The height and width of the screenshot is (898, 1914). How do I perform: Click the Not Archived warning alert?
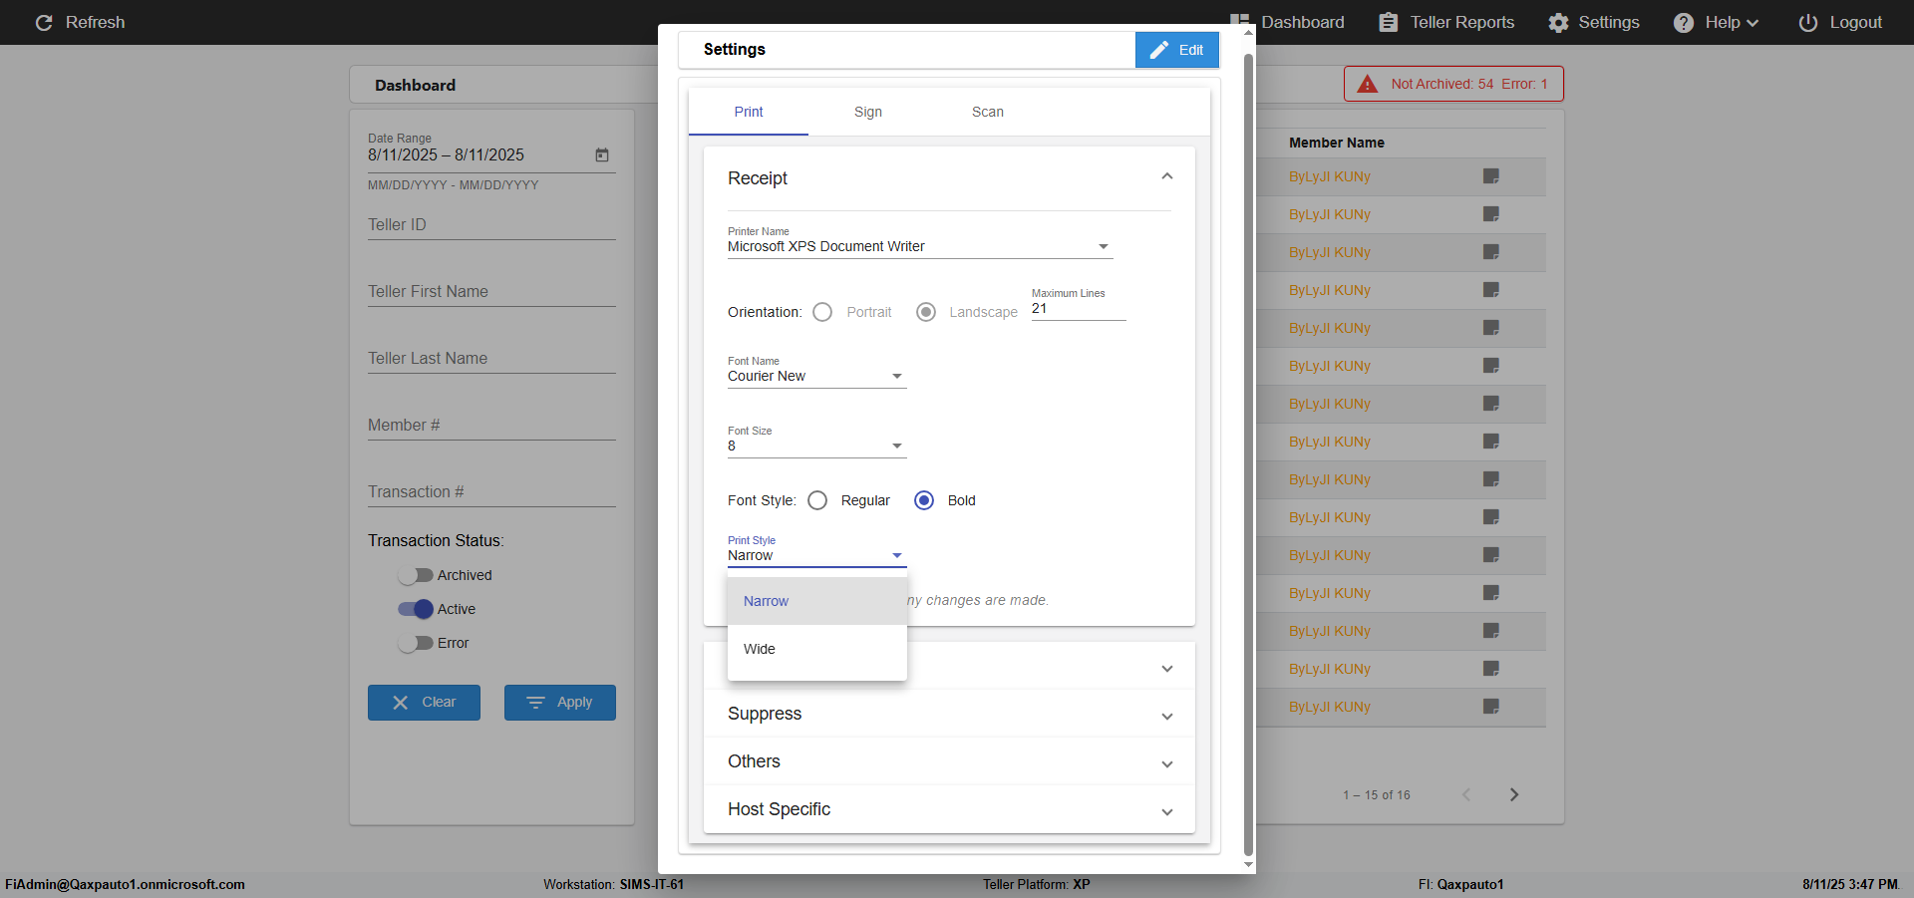pos(1453,84)
